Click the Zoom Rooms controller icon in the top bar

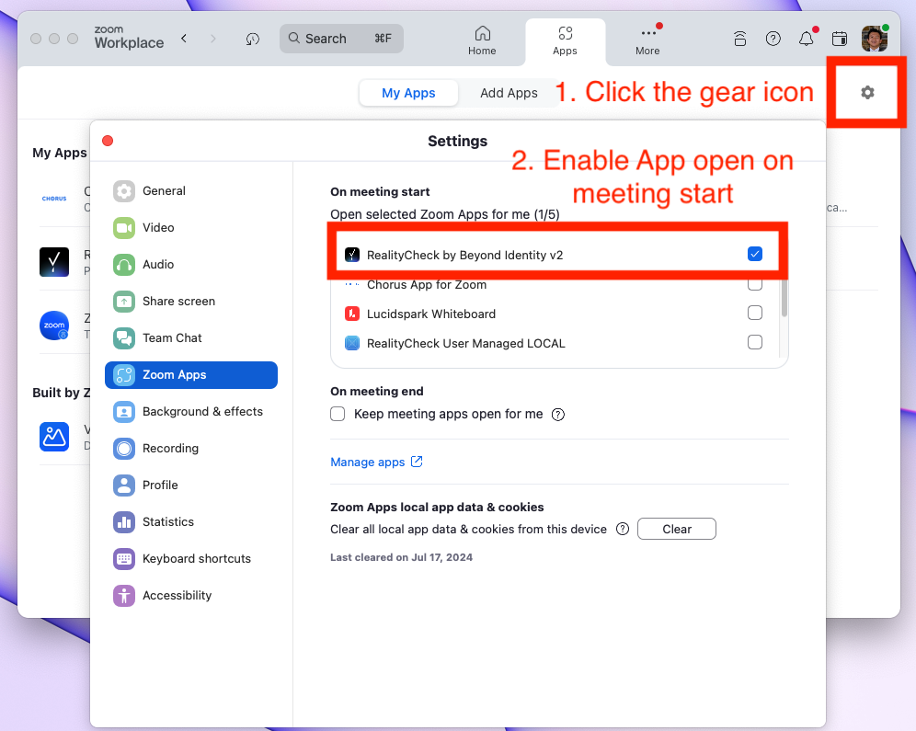click(739, 39)
